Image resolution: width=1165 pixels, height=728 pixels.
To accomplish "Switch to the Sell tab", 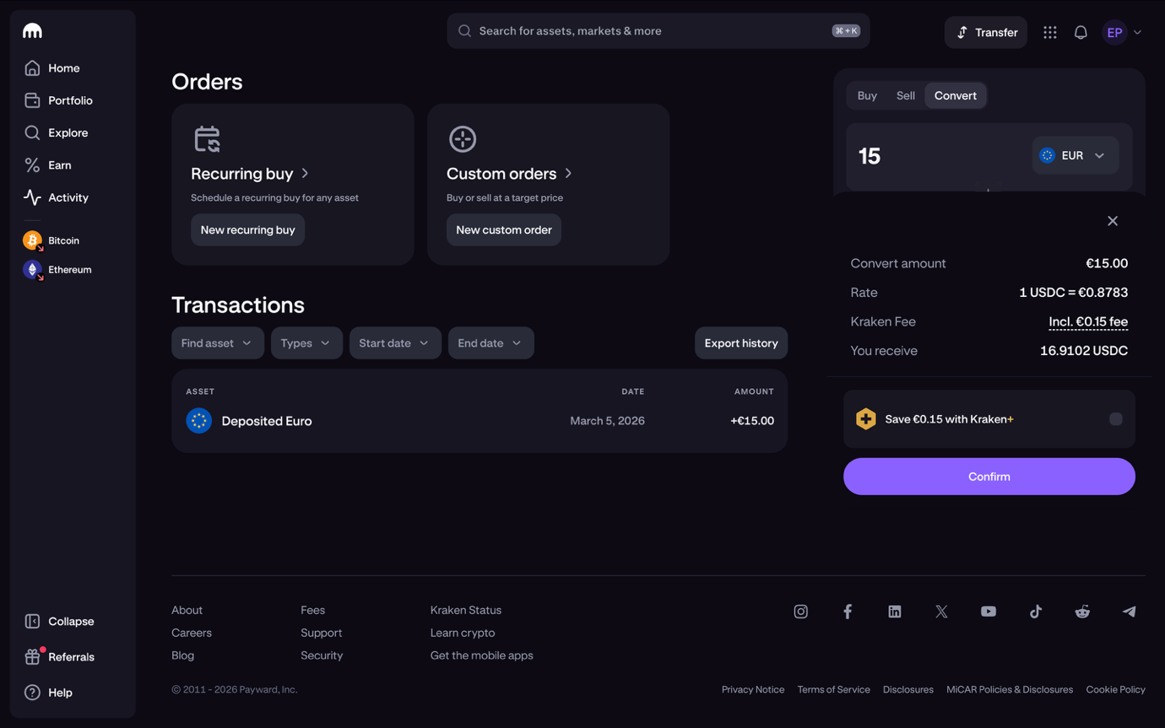I will click(x=906, y=95).
